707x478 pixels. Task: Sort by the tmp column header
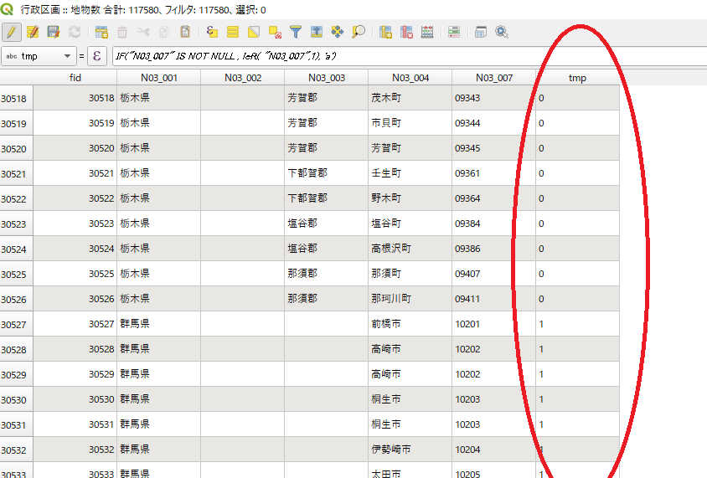coord(578,78)
